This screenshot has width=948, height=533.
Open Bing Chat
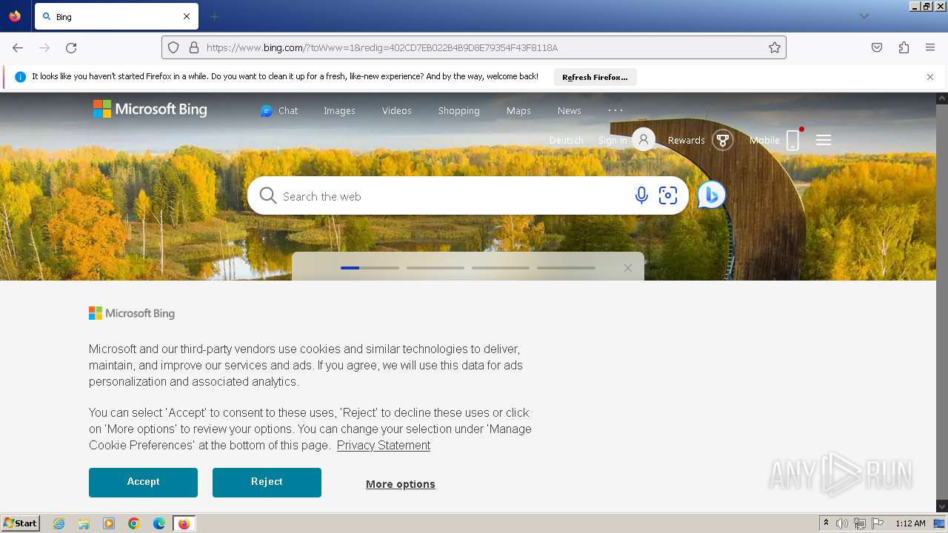point(279,110)
